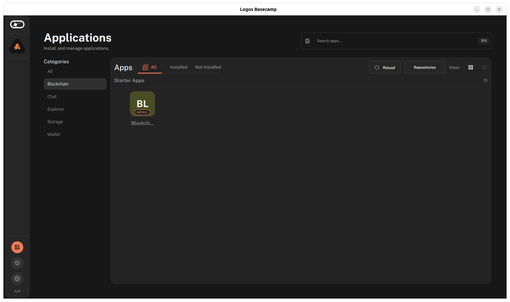
Task: Select the Blockchain category
Action: (75, 84)
